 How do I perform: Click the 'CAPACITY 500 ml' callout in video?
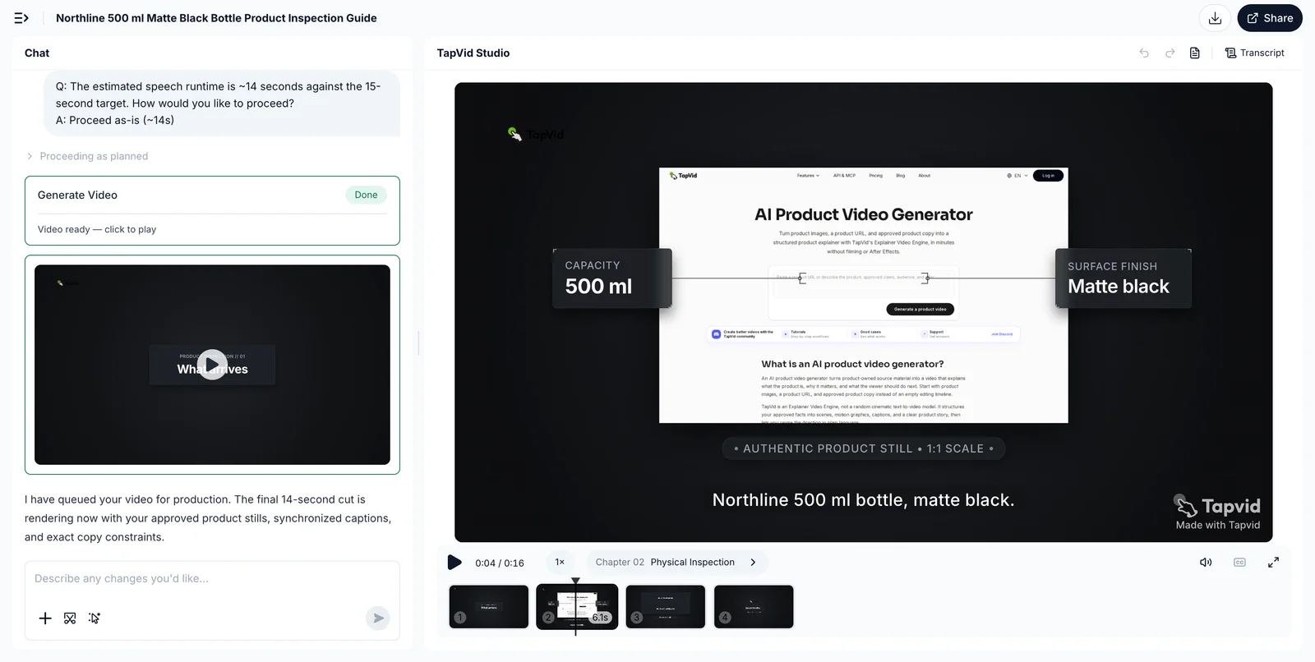point(612,278)
